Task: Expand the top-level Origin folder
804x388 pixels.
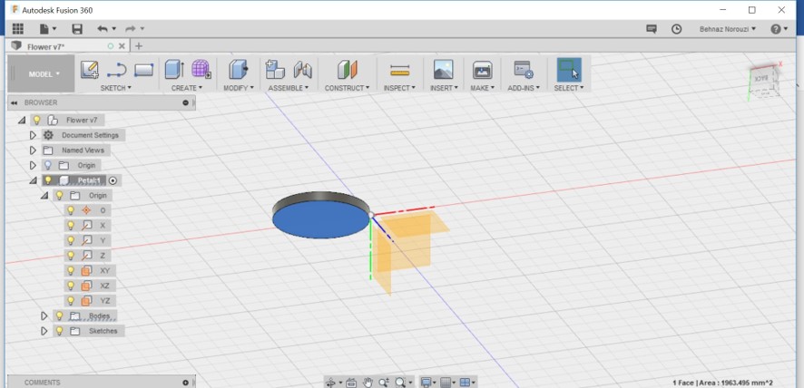Action: tap(33, 166)
